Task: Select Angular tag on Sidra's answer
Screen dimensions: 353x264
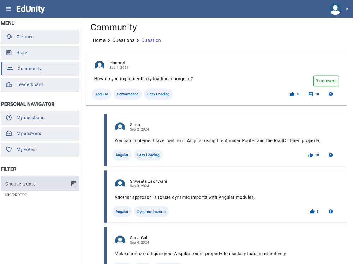Action: point(122,155)
